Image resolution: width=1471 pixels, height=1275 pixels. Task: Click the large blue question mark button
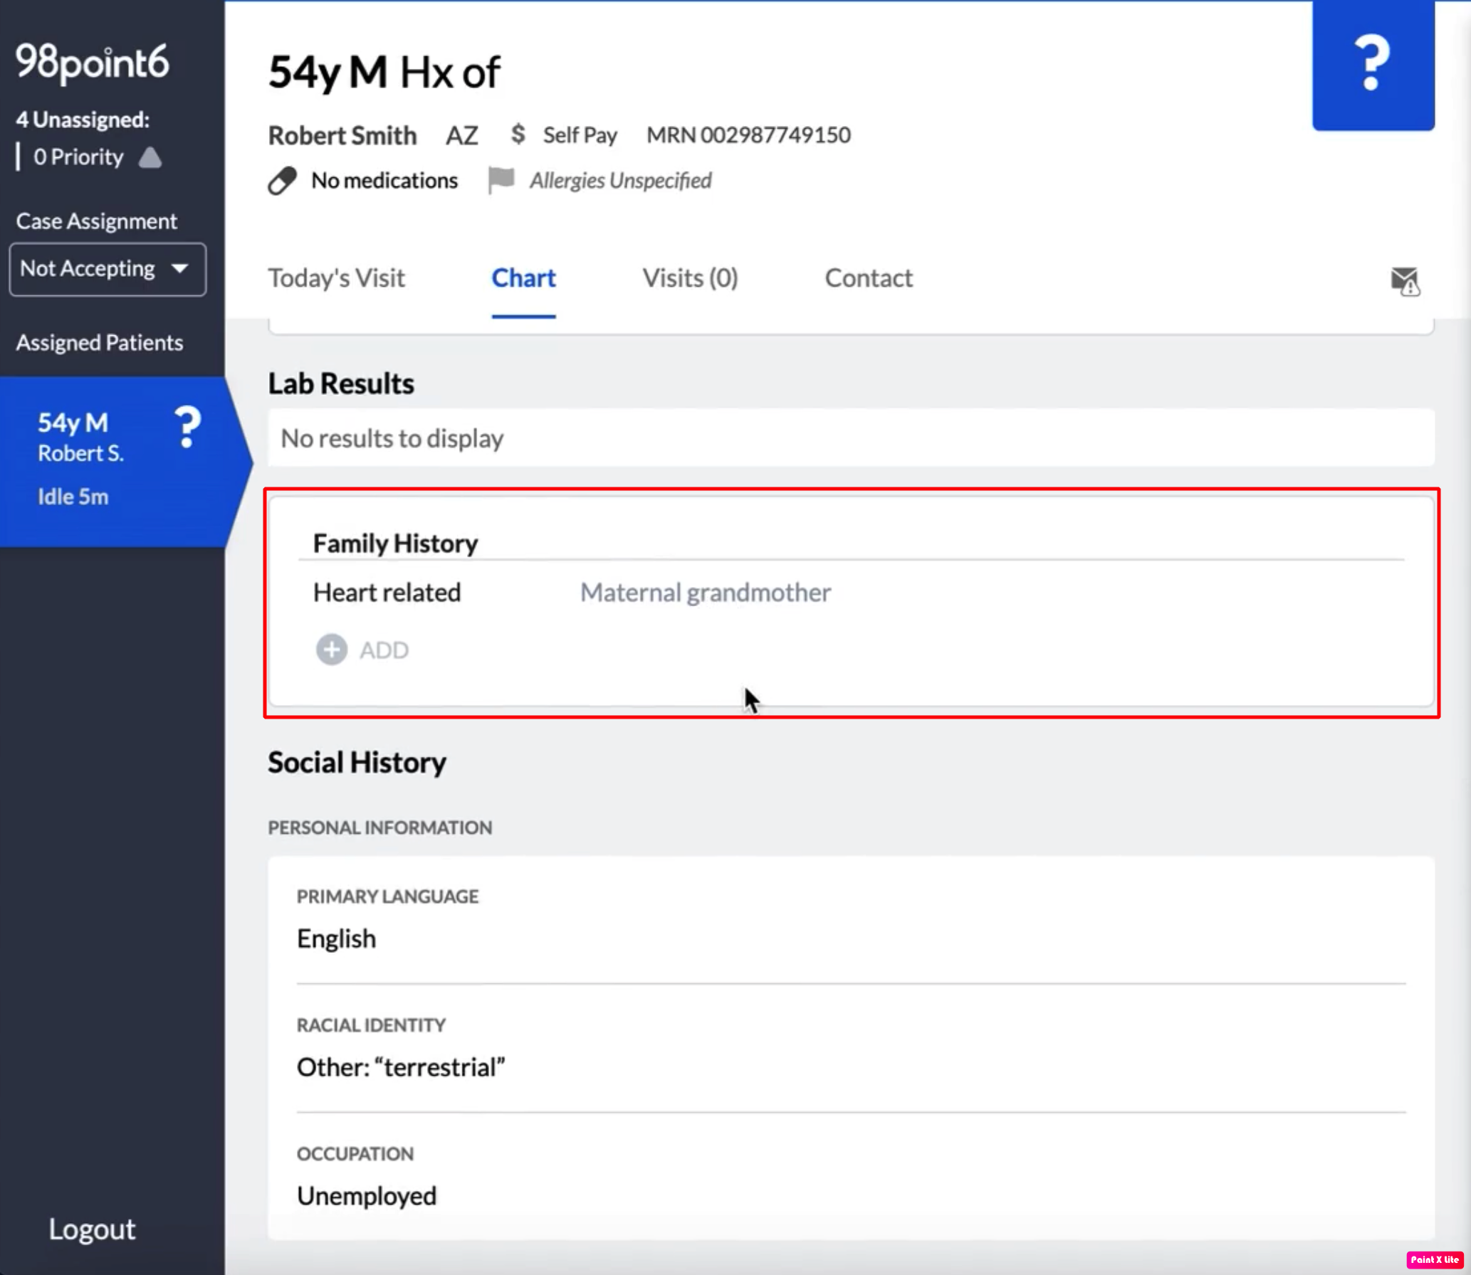[x=1372, y=64]
